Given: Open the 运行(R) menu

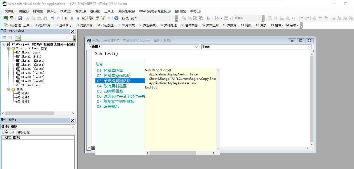Looking at the screenshot, I should pyautogui.click(x=95, y=11).
